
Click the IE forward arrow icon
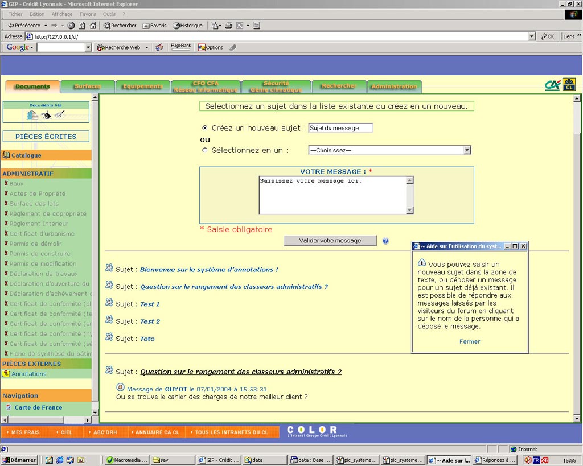click(x=54, y=25)
